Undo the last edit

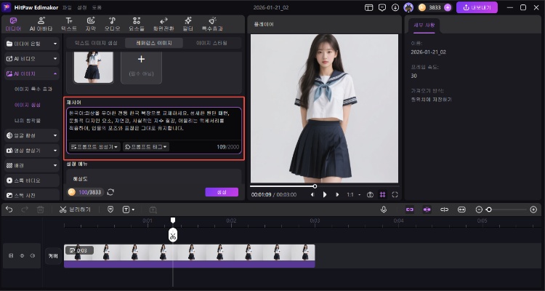(9, 210)
